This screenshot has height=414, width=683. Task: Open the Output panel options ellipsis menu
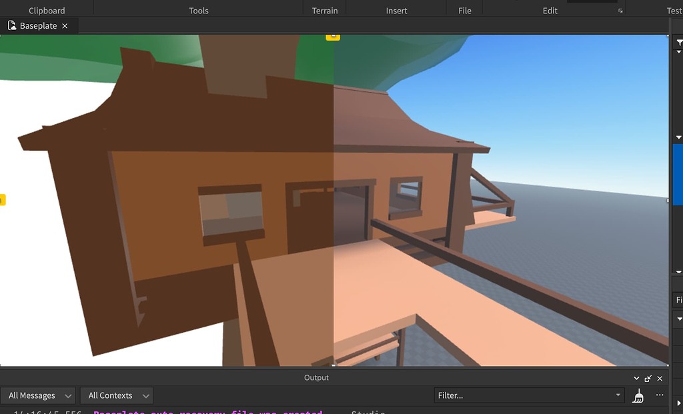pyautogui.click(x=659, y=395)
